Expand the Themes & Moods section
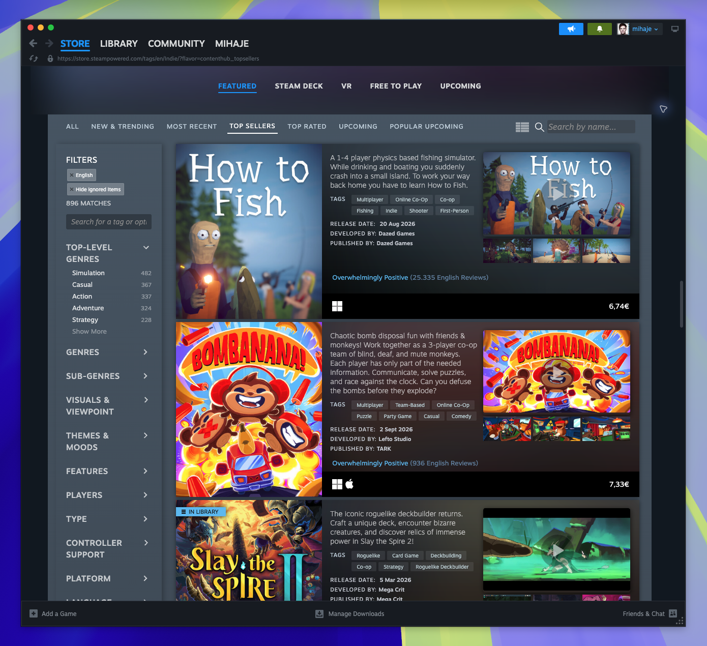The image size is (707, 646). click(x=145, y=435)
